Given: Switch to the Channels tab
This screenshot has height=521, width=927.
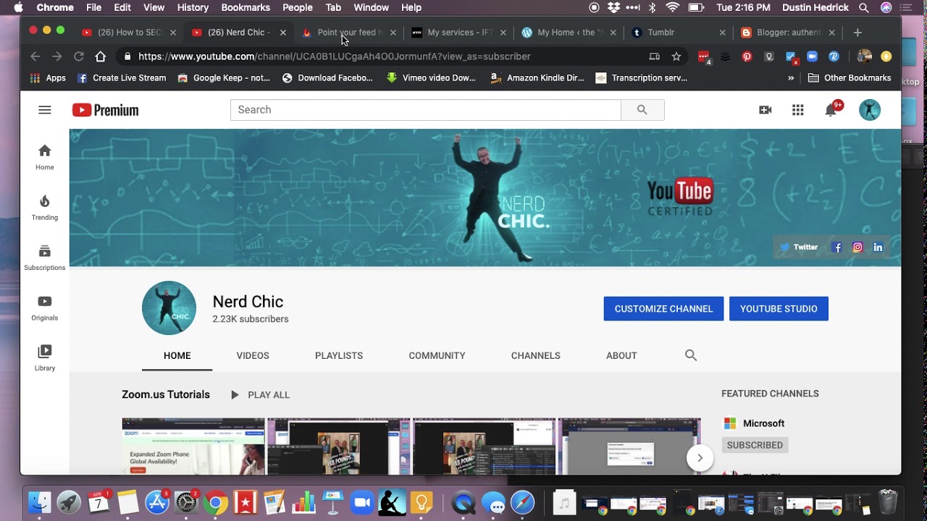Looking at the screenshot, I should click(x=536, y=355).
